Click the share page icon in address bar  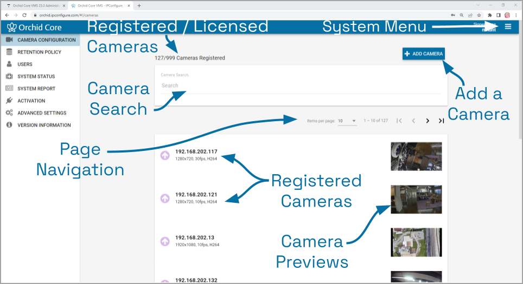[x=470, y=15]
